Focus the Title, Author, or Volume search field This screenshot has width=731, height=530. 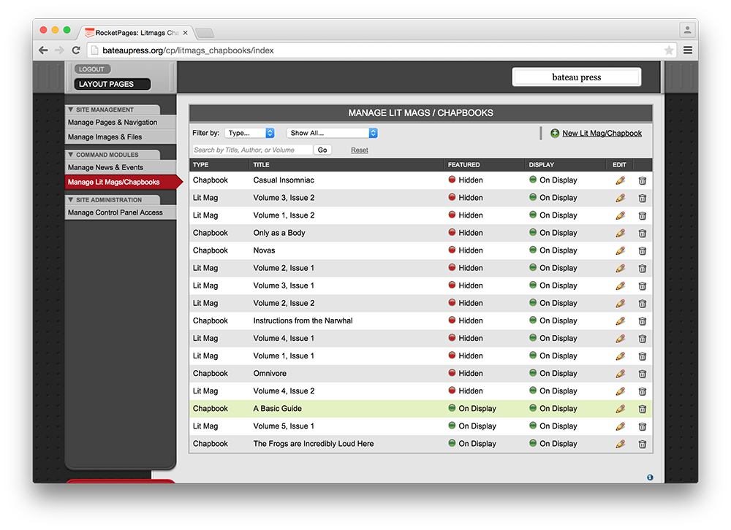[x=251, y=150]
